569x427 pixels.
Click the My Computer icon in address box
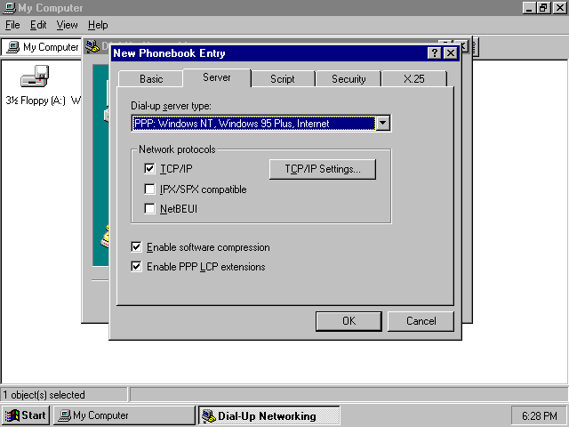(x=13, y=47)
